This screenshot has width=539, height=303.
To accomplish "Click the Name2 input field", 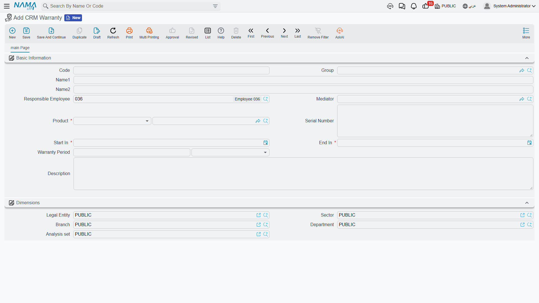I will click(303, 89).
